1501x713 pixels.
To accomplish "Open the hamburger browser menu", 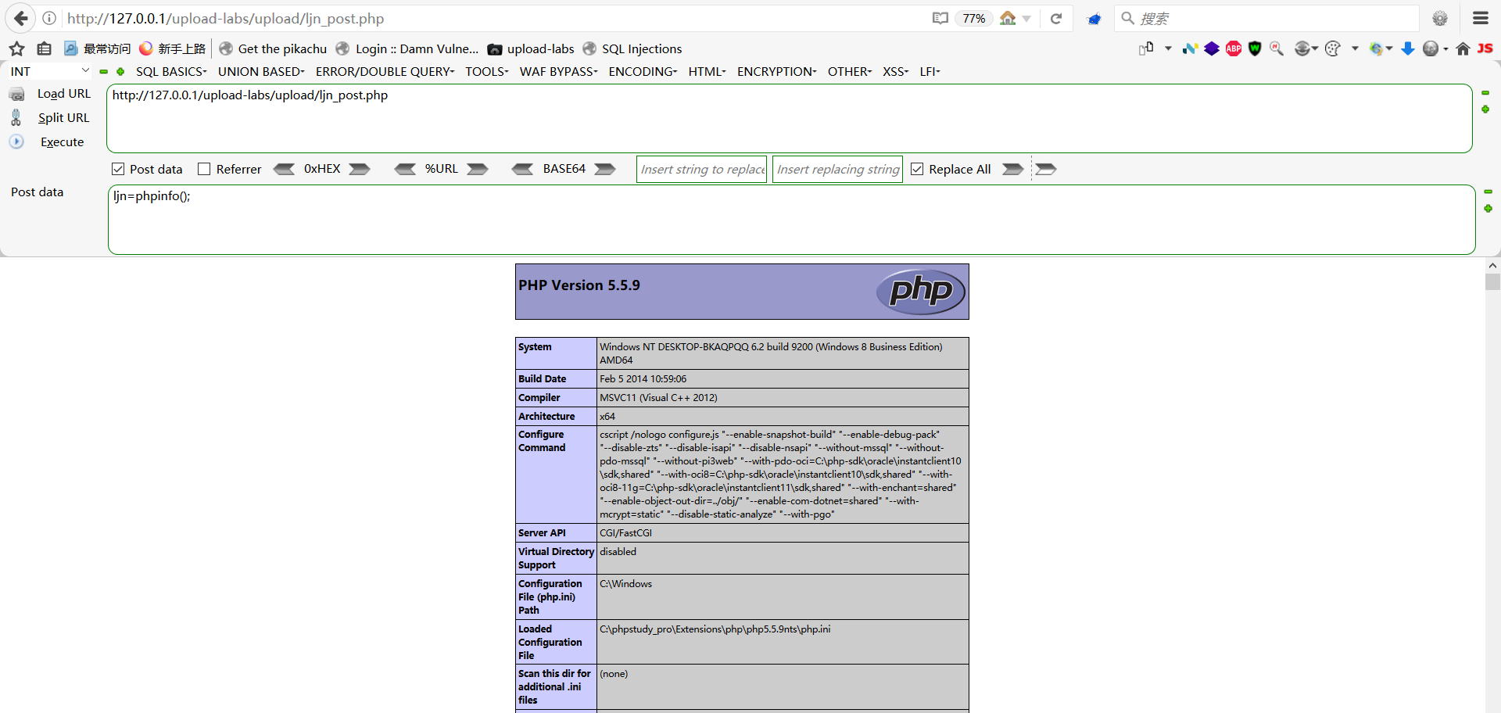I will click(x=1481, y=18).
